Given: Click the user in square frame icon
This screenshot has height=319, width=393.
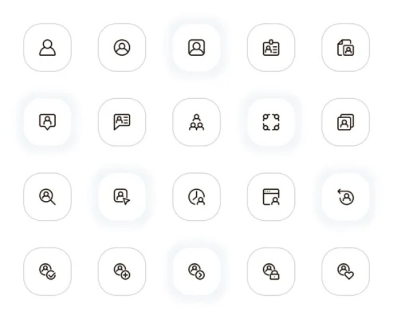Looking at the screenshot, I should [196, 48].
